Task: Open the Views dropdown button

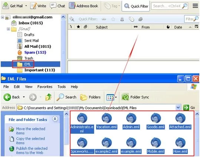Action: (x=112, y=97)
